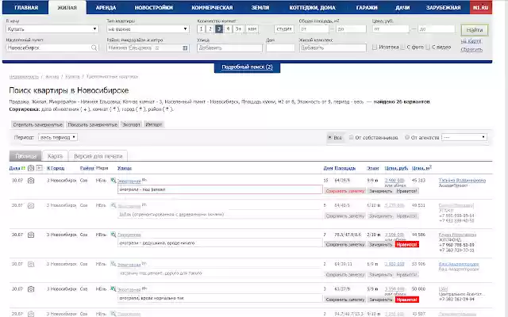This screenshot has width=508, height=317.
Task: Open photos for the 50 000 per m² listing
Action: [x=31, y=288]
